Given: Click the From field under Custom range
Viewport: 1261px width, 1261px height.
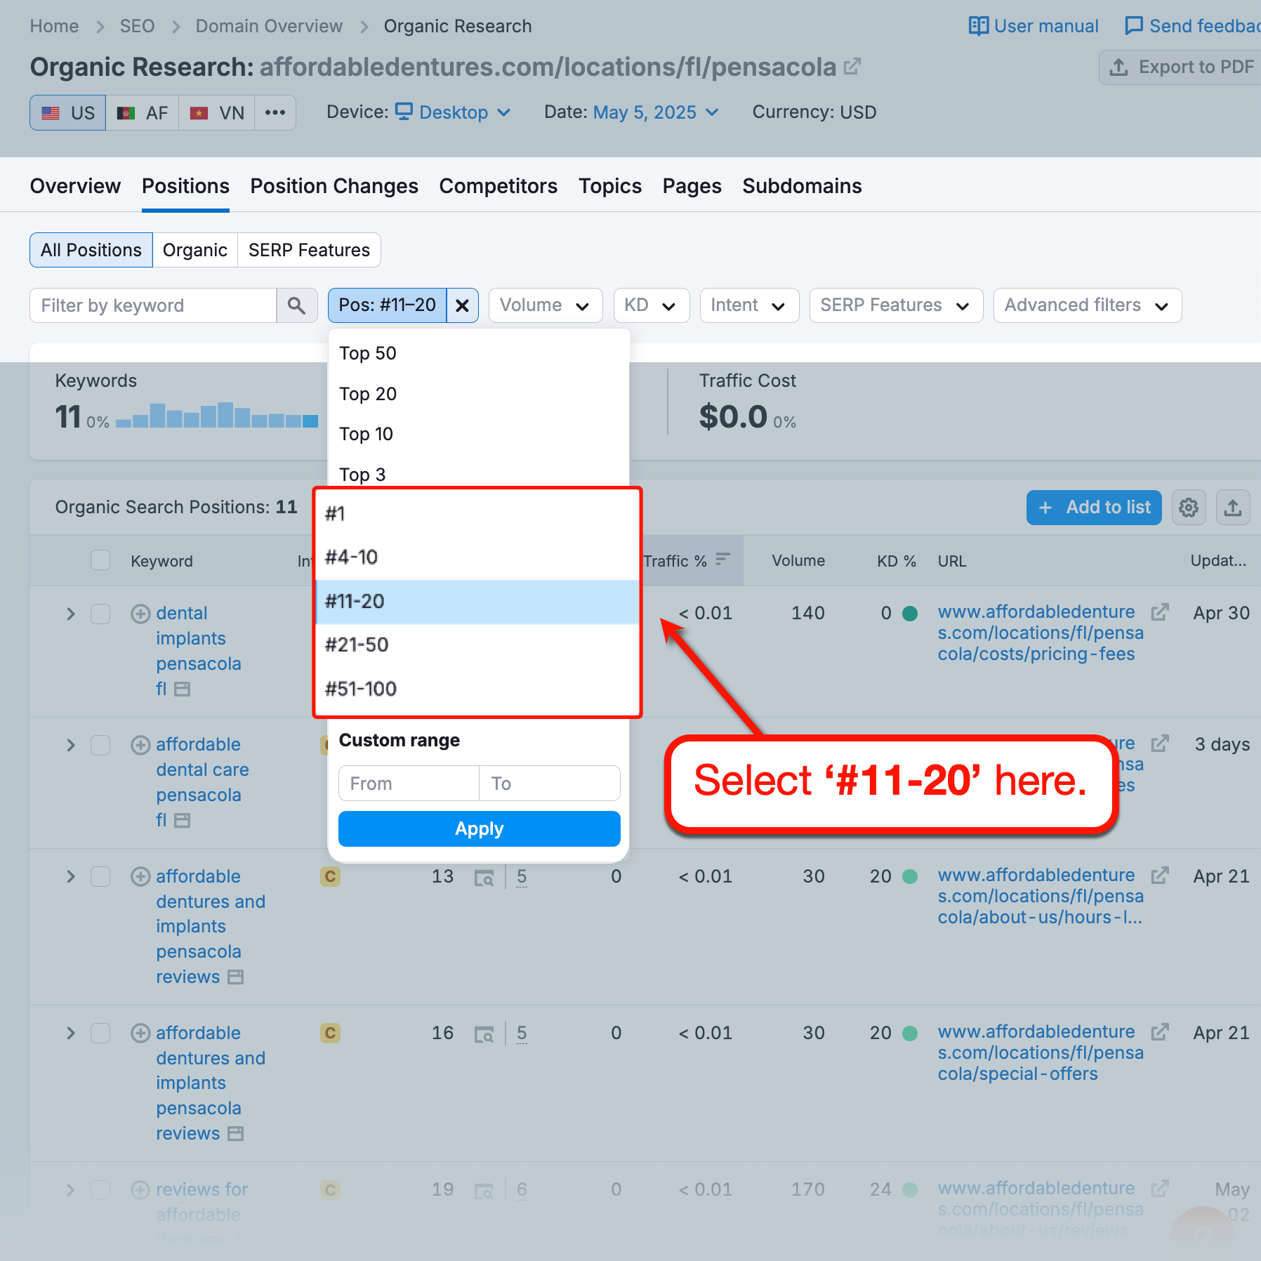Looking at the screenshot, I should tap(408, 783).
